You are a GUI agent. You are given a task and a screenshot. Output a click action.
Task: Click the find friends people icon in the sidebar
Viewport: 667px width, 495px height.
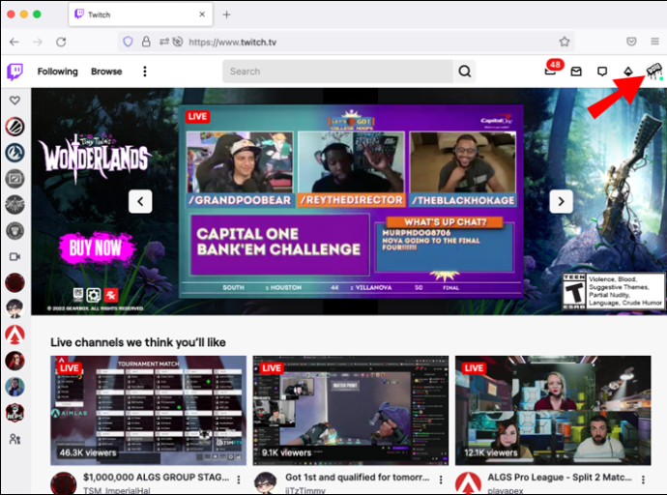coord(14,438)
